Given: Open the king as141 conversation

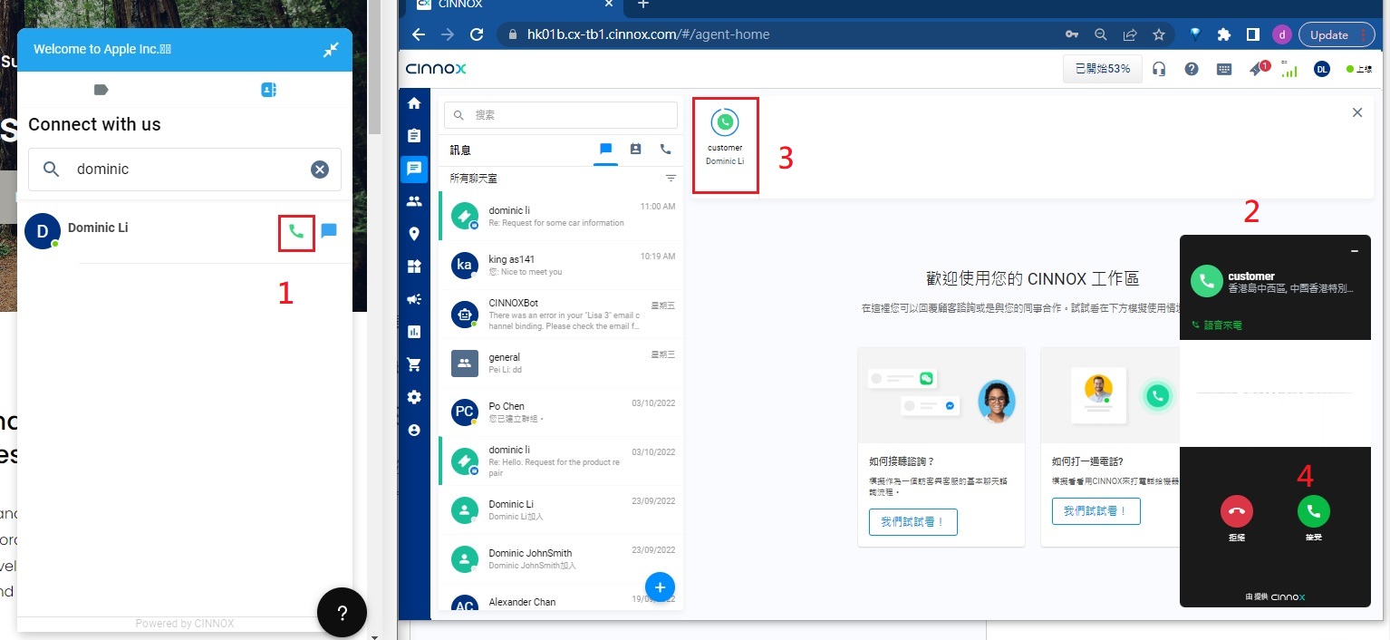Looking at the screenshot, I should pos(560,265).
